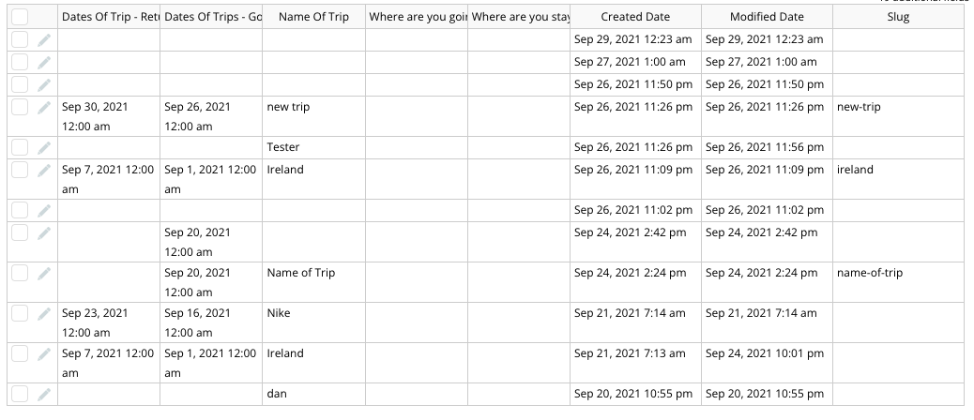Select the Slug column header
This screenshot has height=420, width=974.
(898, 17)
